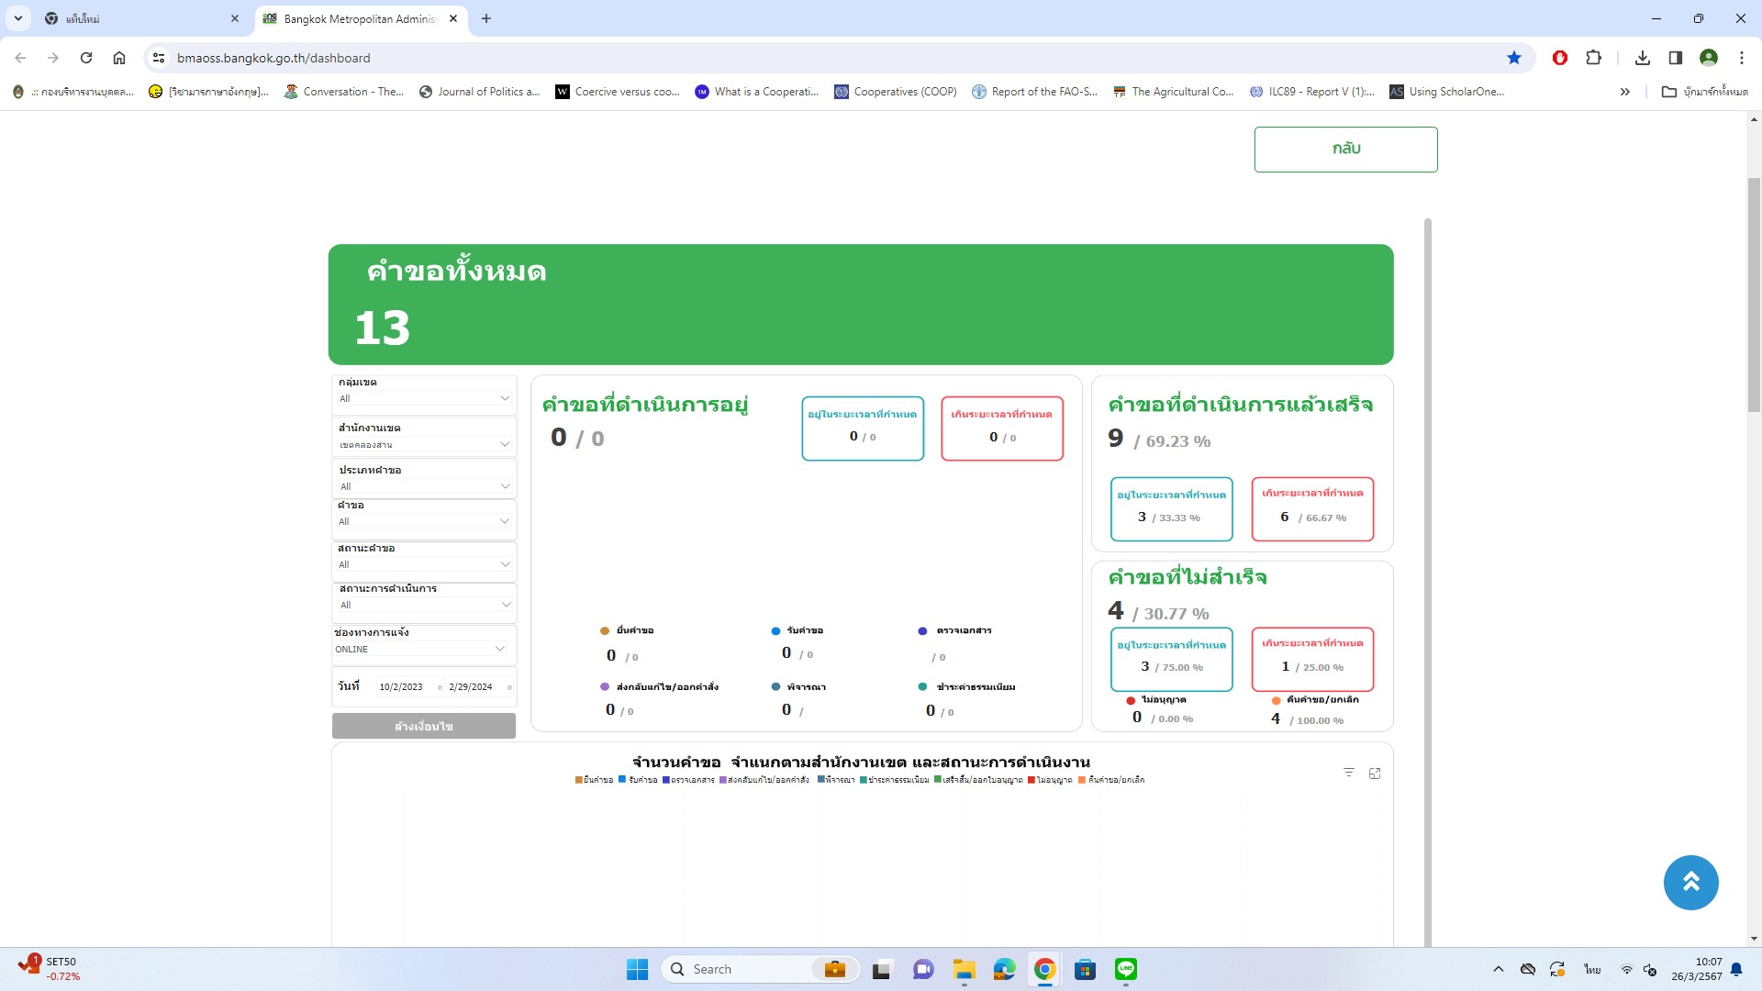Toggle the red ไม่อนุญาต legend item
This screenshot has width=1762, height=991.
click(x=1050, y=780)
